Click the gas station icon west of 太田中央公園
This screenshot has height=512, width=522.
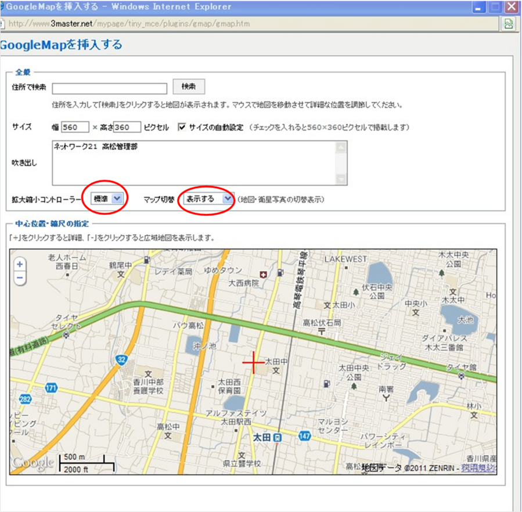[326, 384]
